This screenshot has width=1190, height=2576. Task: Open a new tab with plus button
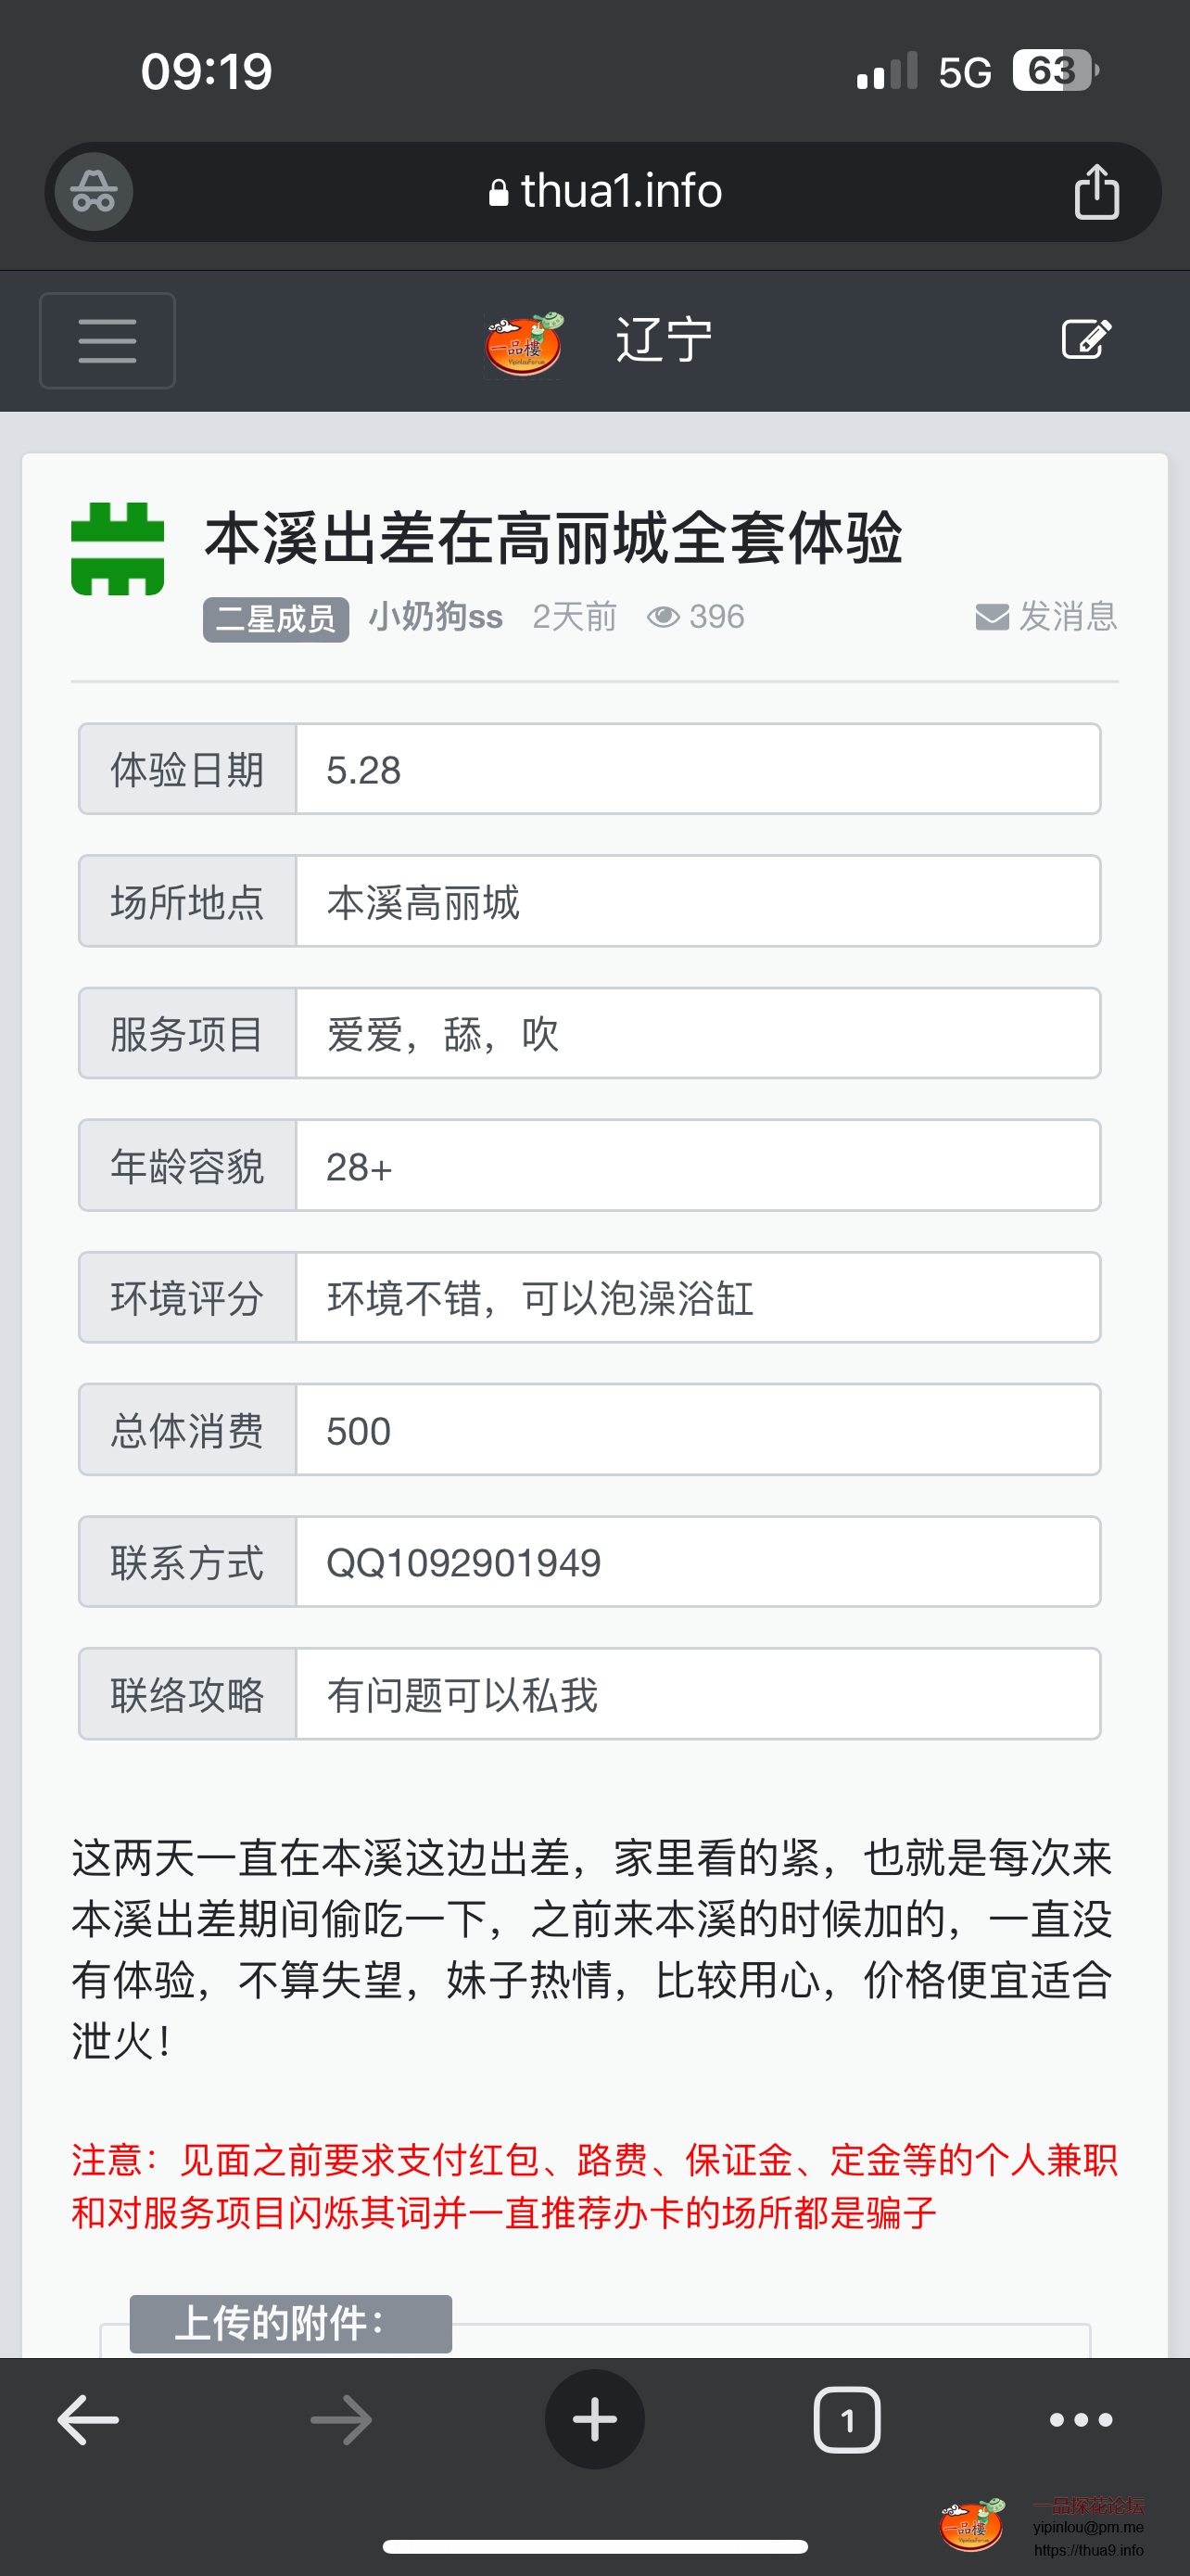[594, 2420]
